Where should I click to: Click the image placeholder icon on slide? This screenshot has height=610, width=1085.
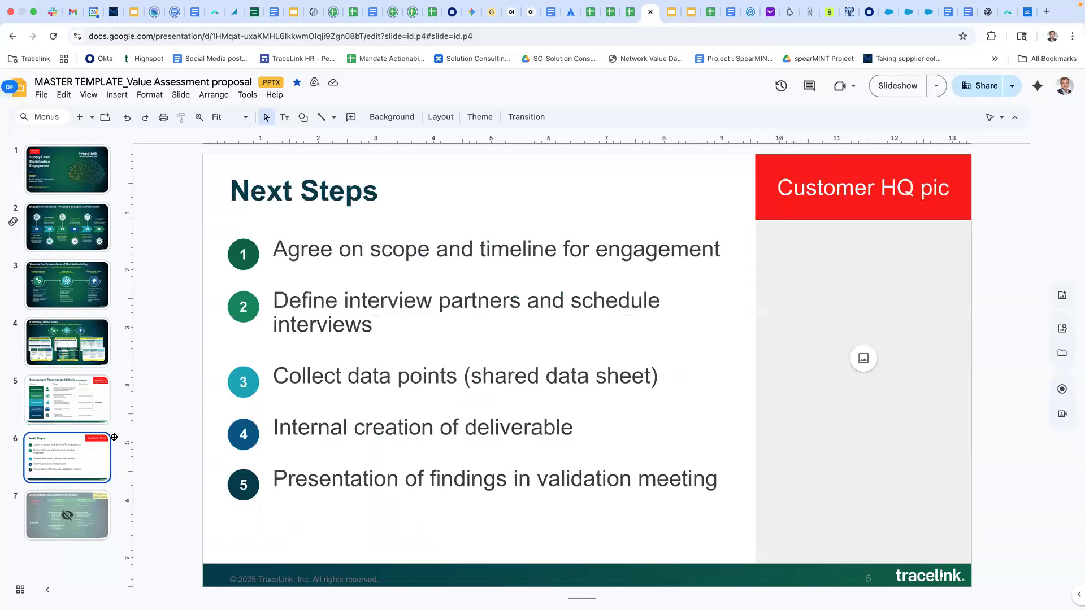click(863, 358)
